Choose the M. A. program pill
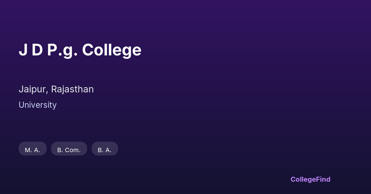This screenshot has height=194, width=371. pyautogui.click(x=32, y=149)
